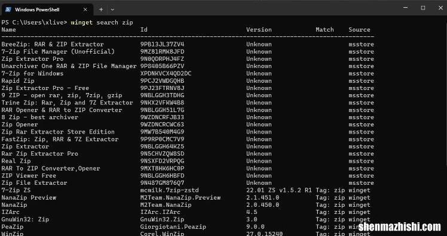The image size is (447, 236).
Task: Close the Windows PowerShell tab
Action: [x=85, y=10]
